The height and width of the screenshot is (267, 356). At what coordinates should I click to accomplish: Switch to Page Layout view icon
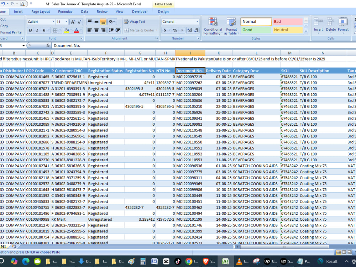tap(344, 252)
